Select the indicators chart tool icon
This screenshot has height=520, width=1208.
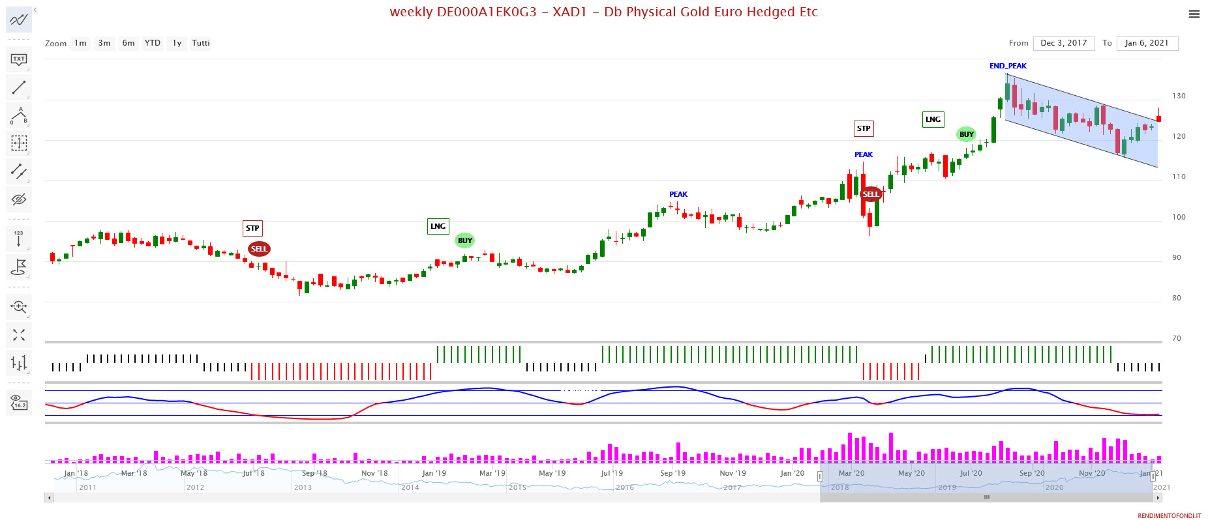18,20
